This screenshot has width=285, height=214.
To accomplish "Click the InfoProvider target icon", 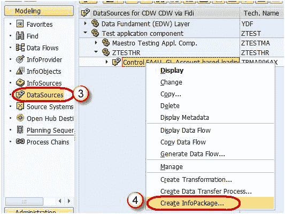I will [20, 59].
